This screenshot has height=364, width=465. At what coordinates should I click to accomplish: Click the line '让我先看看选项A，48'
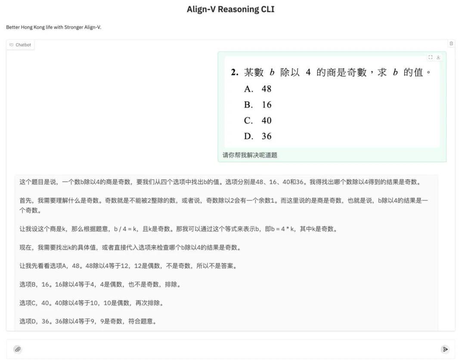click(128, 266)
